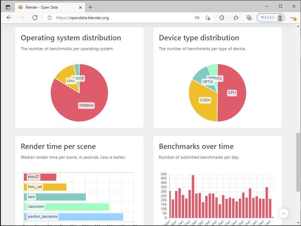This screenshot has height=226, width=301.
Task: Click the tallest benchmarks-per-day bar
Action: point(193,196)
